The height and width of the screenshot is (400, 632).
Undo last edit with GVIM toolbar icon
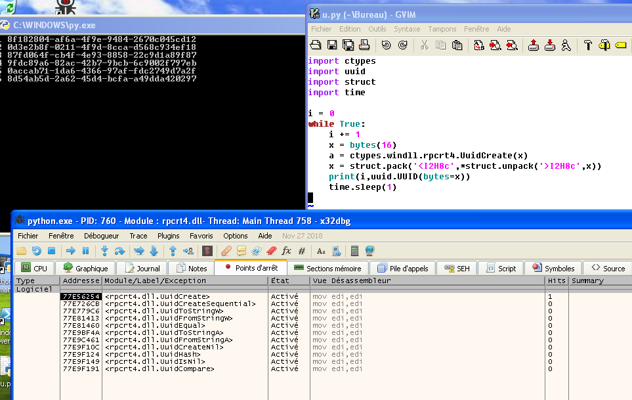coord(385,46)
